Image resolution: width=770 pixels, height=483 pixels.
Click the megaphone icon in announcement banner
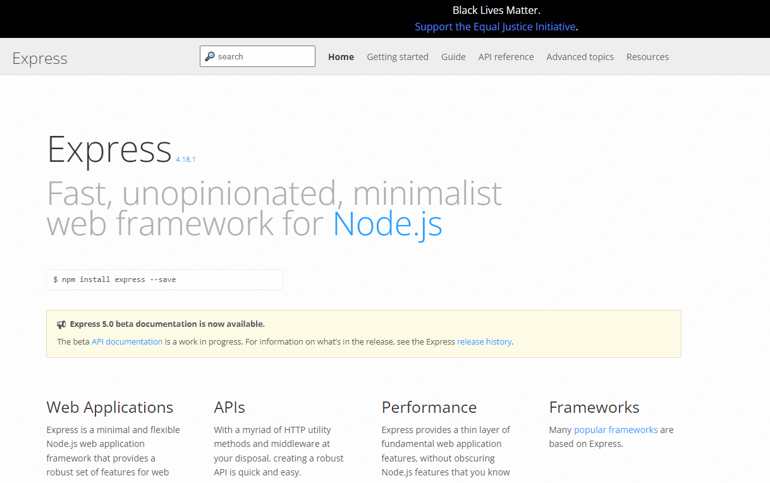[x=61, y=324]
